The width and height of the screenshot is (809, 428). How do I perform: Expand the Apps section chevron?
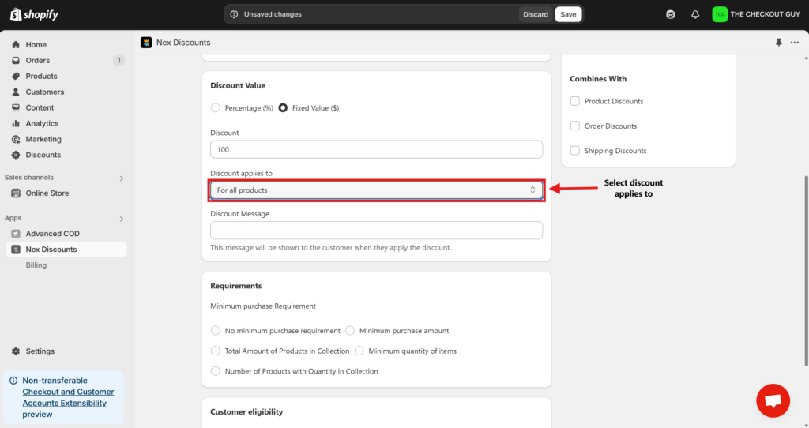[x=121, y=219]
